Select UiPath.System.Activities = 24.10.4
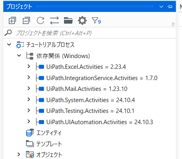Viewport: 182px width, 159px height. click(x=90, y=100)
